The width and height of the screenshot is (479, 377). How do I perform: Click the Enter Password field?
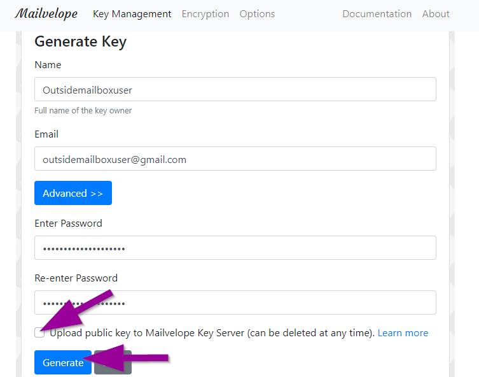tap(235, 248)
